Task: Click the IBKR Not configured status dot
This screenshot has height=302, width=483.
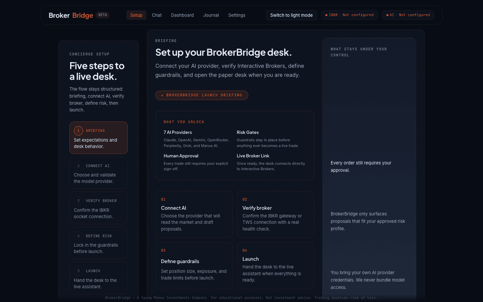Action: tap(326, 15)
